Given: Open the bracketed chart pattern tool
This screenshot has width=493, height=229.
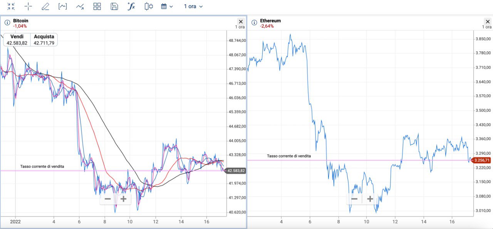Looking at the screenshot, I should 62,7.
